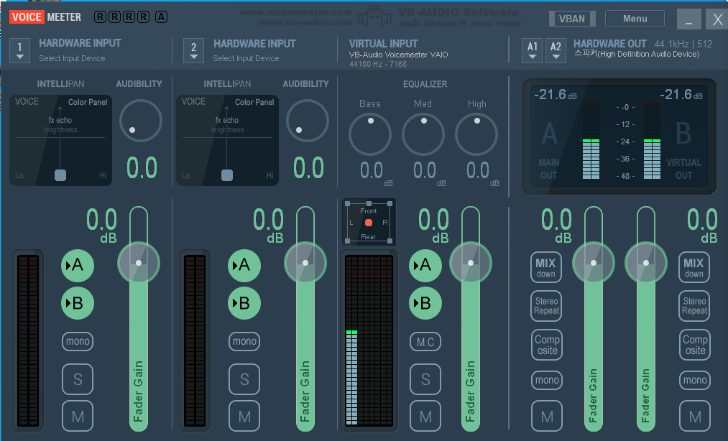Click the Audibility knob of Hardware Input 1
Image resolution: width=728 pixels, height=441 pixels.
pyautogui.click(x=141, y=121)
